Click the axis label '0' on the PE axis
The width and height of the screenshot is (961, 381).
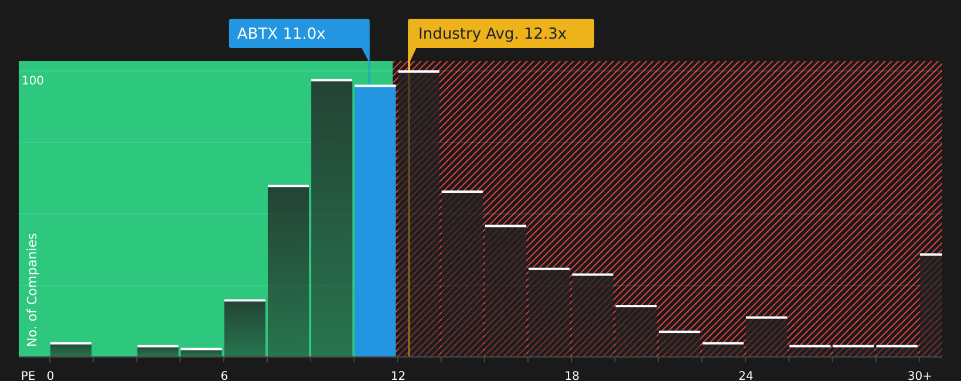50,376
